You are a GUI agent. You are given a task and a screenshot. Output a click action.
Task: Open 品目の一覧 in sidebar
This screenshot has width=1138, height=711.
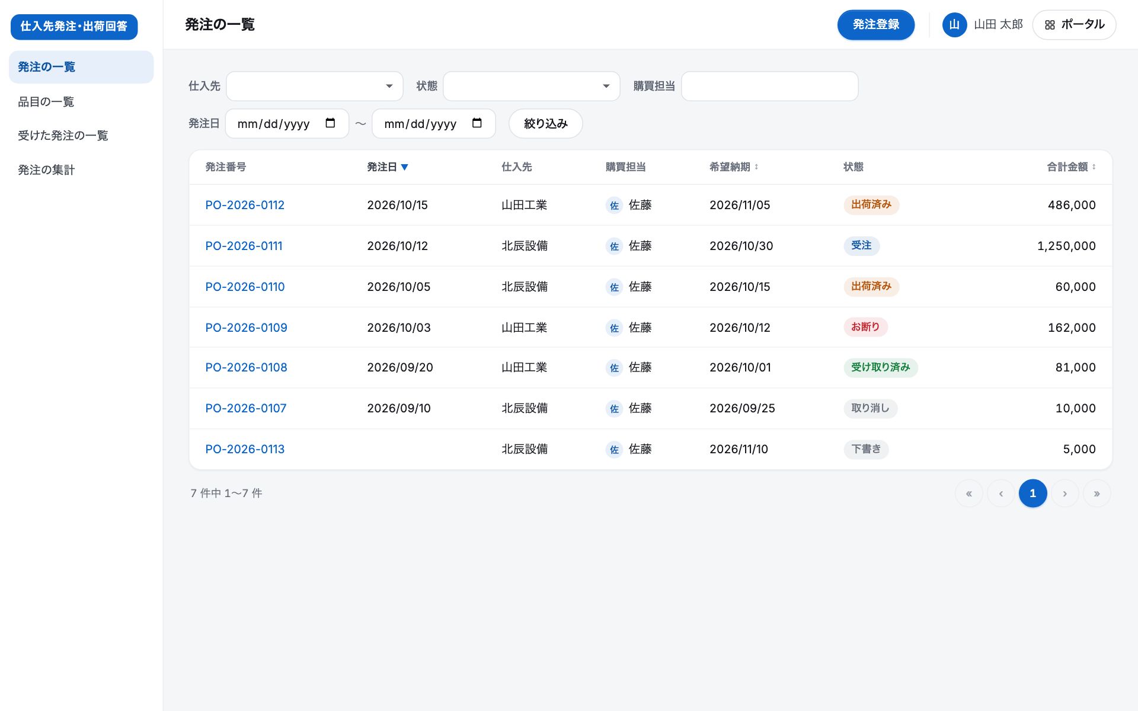click(81, 102)
